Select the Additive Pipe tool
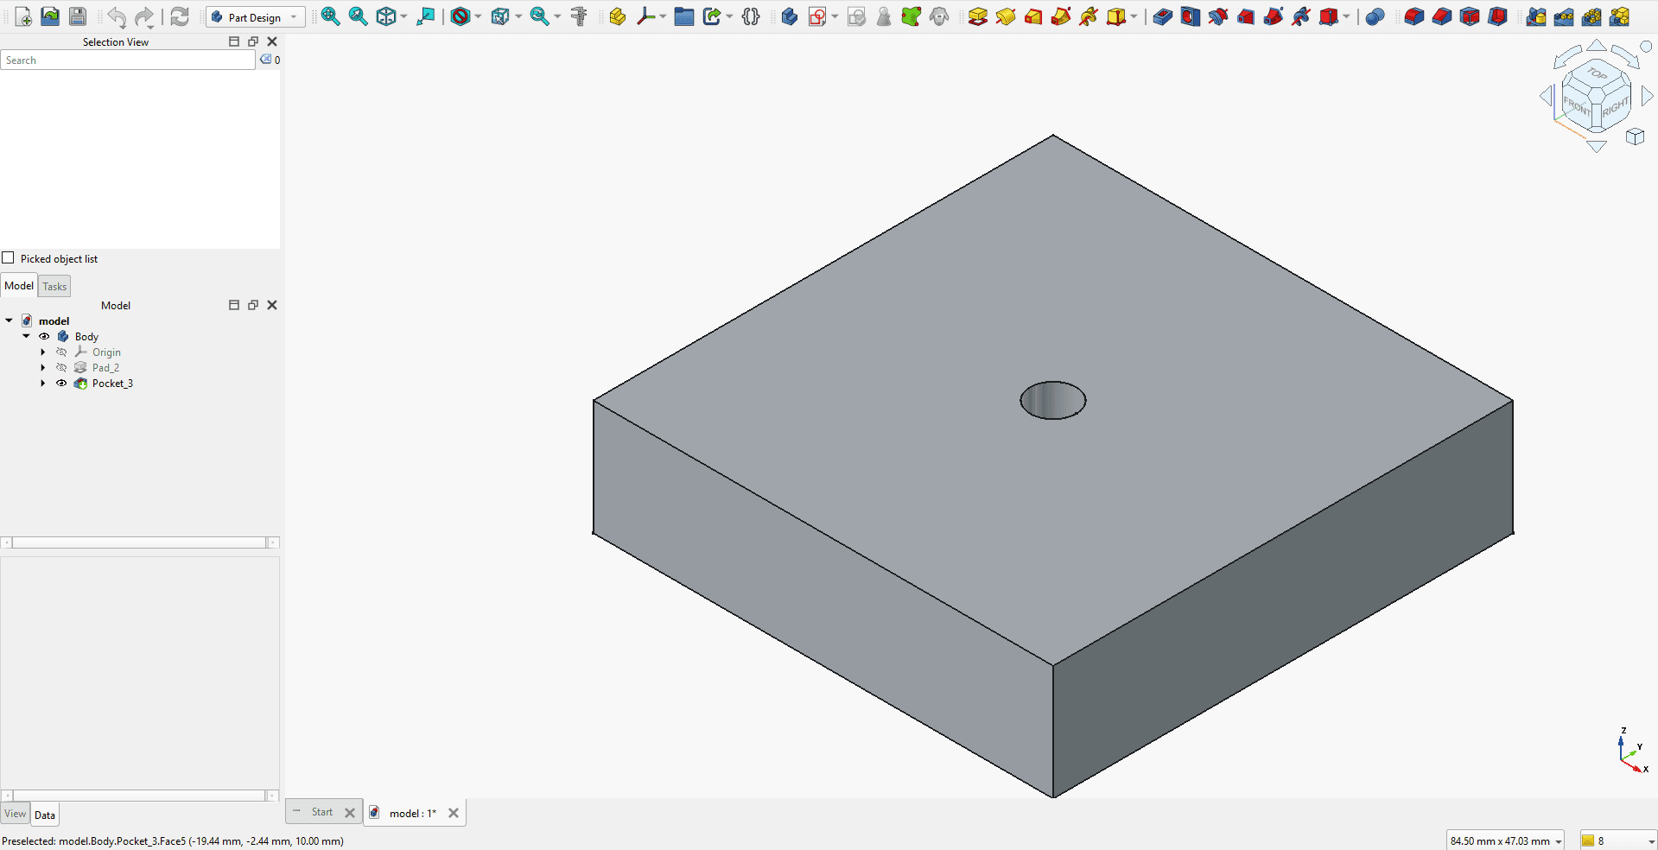Screen dimensions: 1658x850 (x=1061, y=16)
